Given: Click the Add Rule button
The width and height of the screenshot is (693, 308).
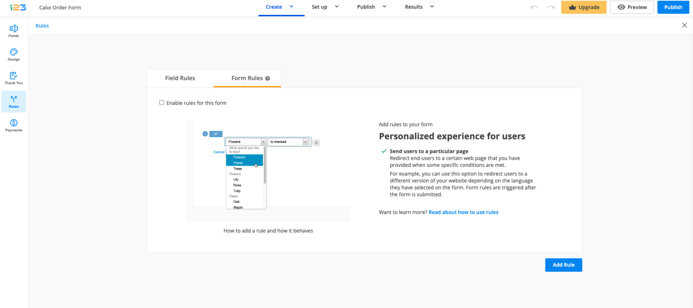Looking at the screenshot, I should [x=564, y=265].
